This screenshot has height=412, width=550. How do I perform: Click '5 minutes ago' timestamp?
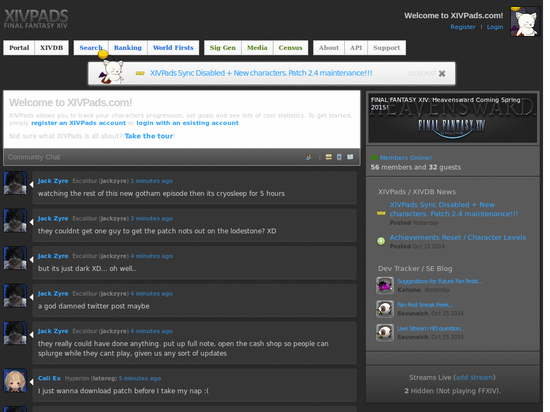tap(140, 378)
